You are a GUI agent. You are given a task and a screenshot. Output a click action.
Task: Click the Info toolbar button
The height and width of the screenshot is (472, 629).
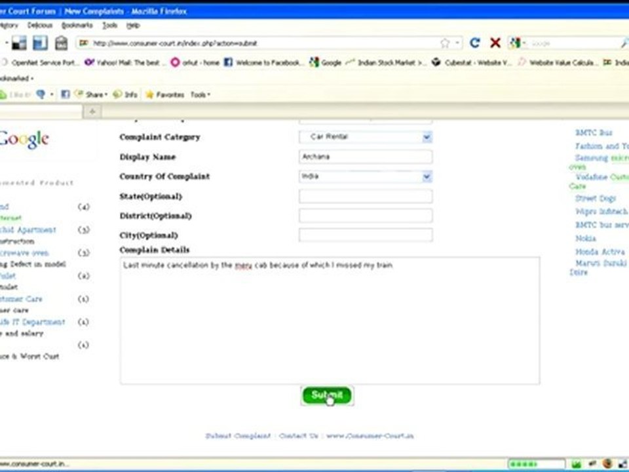125,94
